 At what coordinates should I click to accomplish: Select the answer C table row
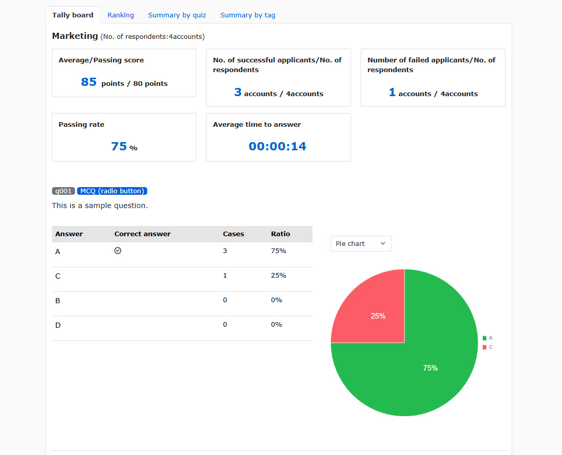click(182, 276)
